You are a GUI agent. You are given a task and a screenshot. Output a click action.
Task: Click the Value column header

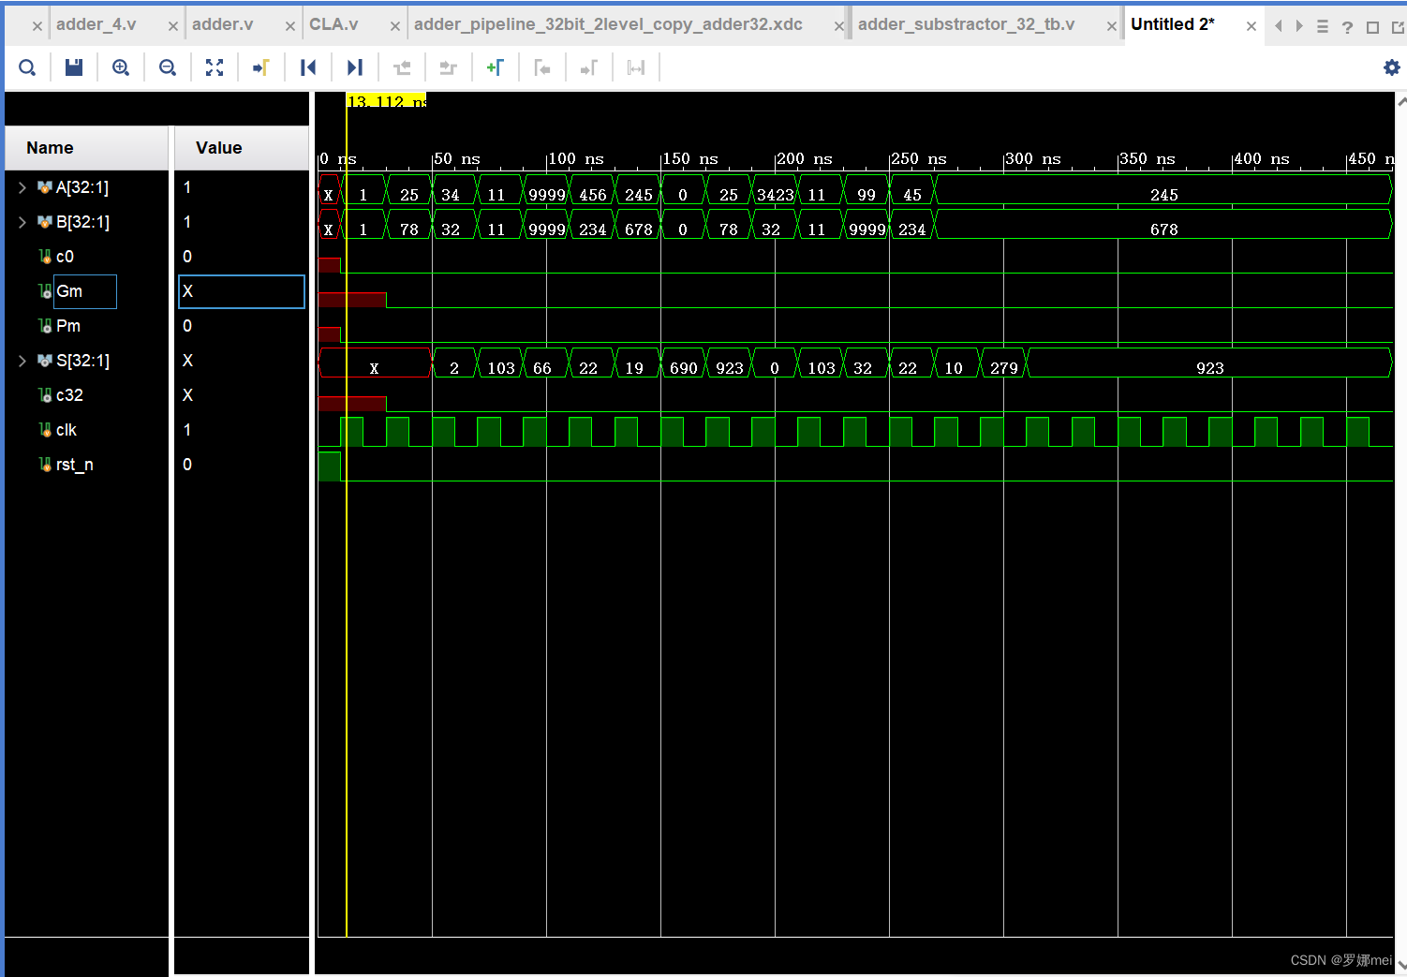pyautogui.click(x=242, y=148)
